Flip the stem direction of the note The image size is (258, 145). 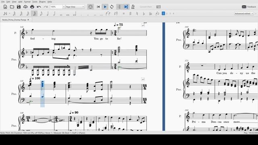click(158, 14)
